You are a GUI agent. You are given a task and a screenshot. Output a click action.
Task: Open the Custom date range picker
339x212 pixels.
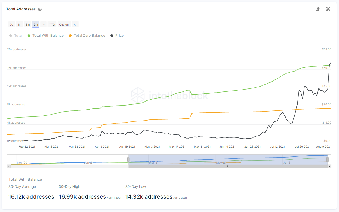64,24
